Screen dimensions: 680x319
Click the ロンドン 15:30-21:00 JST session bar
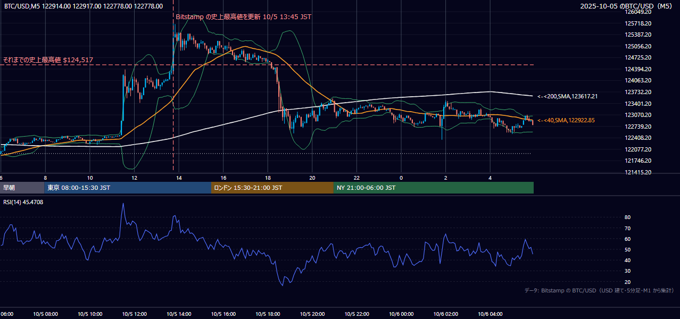pos(272,188)
